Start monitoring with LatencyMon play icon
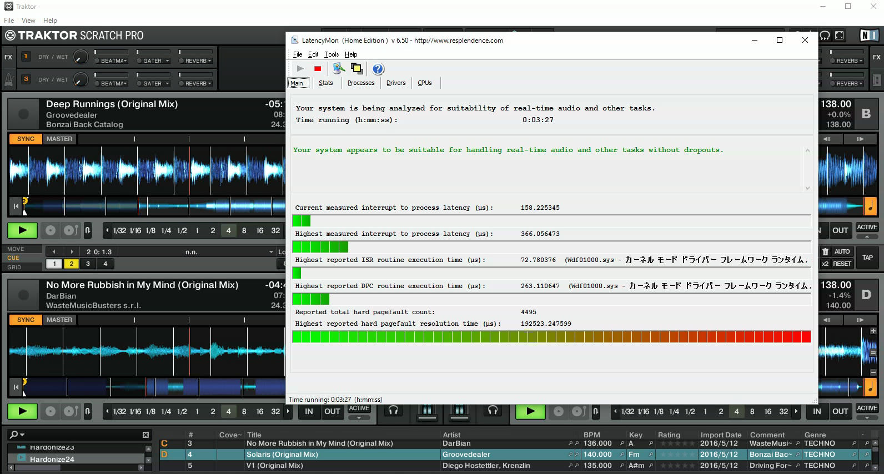884x474 pixels. (x=300, y=69)
